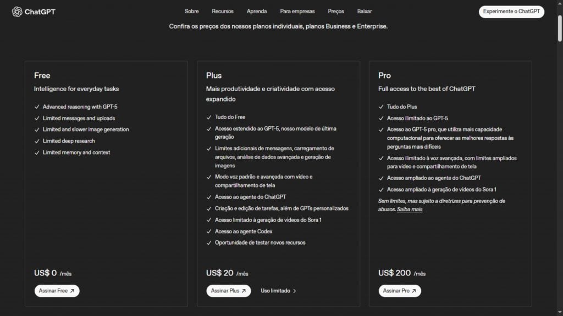Click the checkmark beside Tudo do Free
This screenshot has height=316, width=563.
click(x=209, y=117)
